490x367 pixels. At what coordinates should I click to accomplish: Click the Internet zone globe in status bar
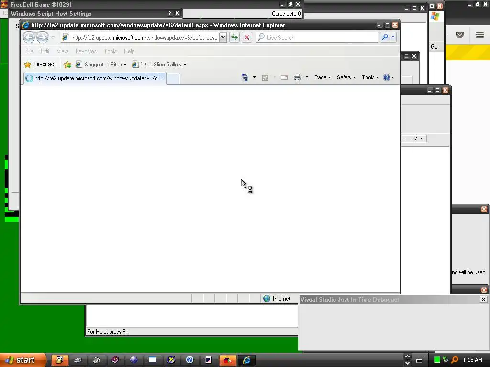pos(267,299)
